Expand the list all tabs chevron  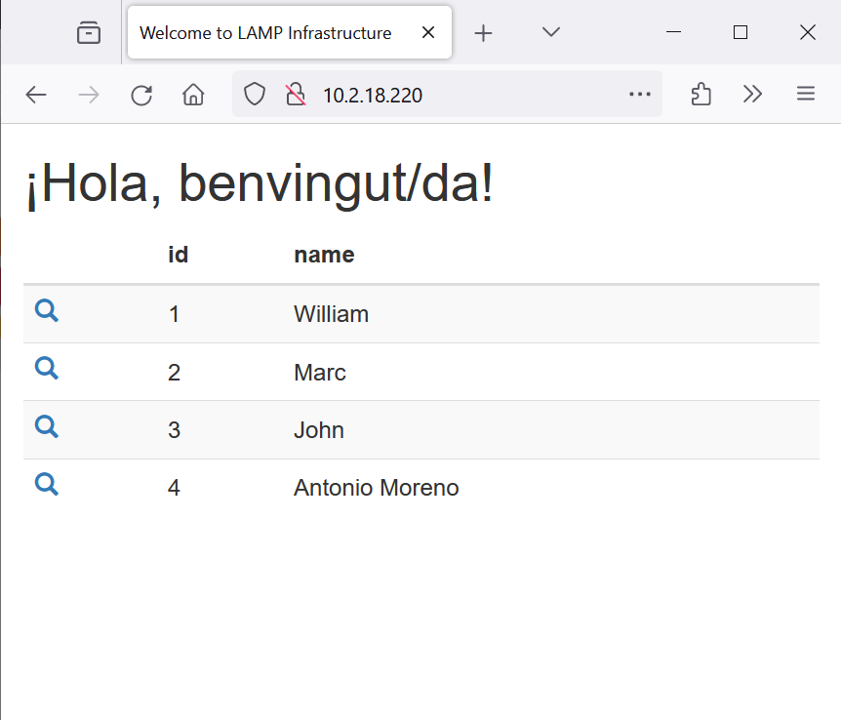(x=551, y=32)
